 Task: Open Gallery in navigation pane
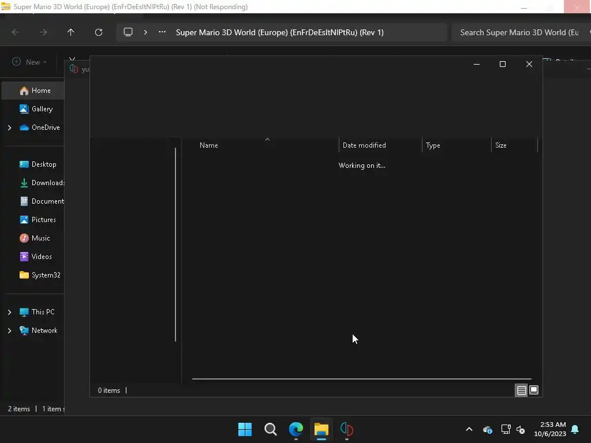pyautogui.click(x=36, y=109)
